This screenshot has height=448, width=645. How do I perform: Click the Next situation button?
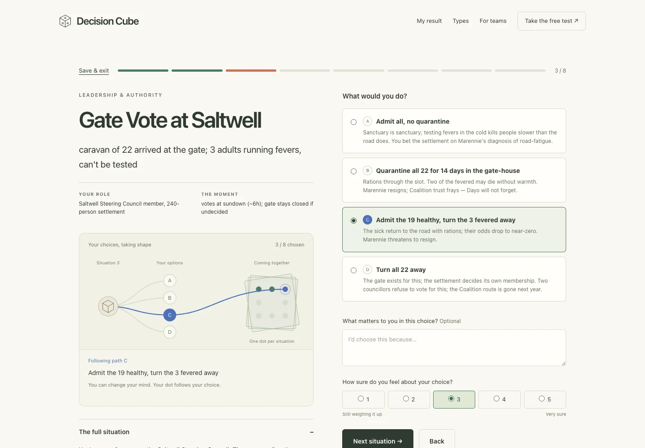click(378, 441)
